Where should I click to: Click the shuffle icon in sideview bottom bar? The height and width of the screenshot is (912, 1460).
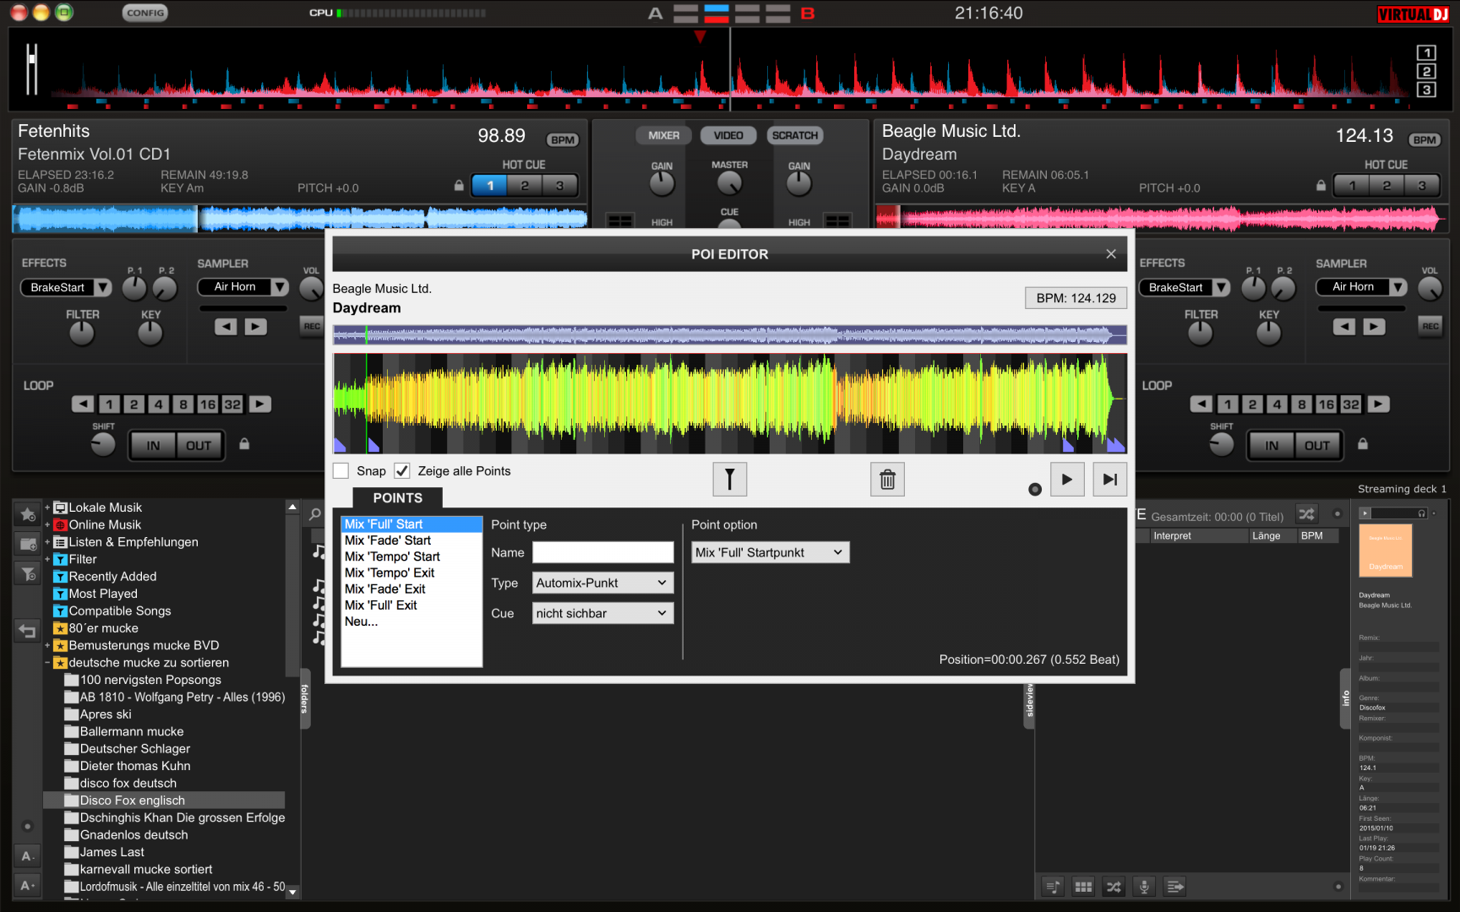pos(1114,887)
